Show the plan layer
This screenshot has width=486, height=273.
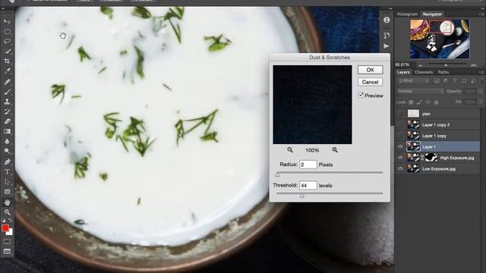400,114
